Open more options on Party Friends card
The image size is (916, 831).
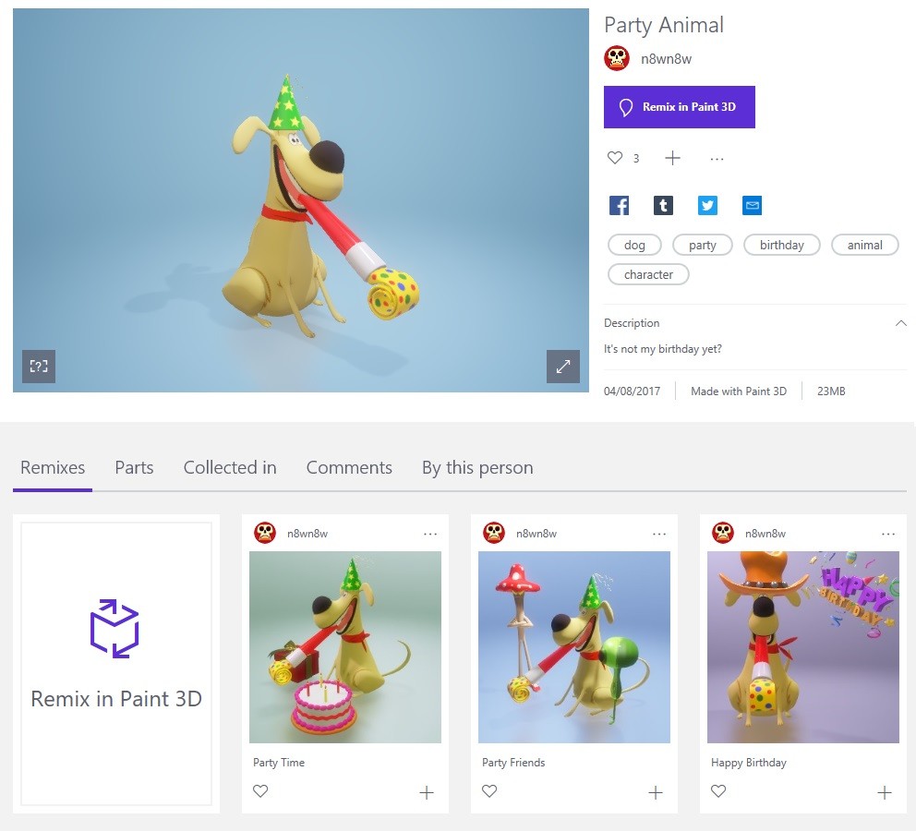pos(659,534)
